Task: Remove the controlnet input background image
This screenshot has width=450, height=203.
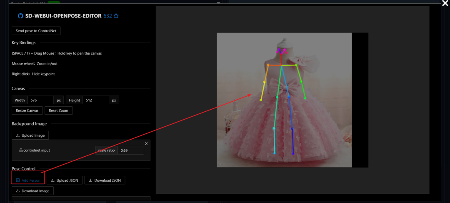Action: tap(146, 143)
